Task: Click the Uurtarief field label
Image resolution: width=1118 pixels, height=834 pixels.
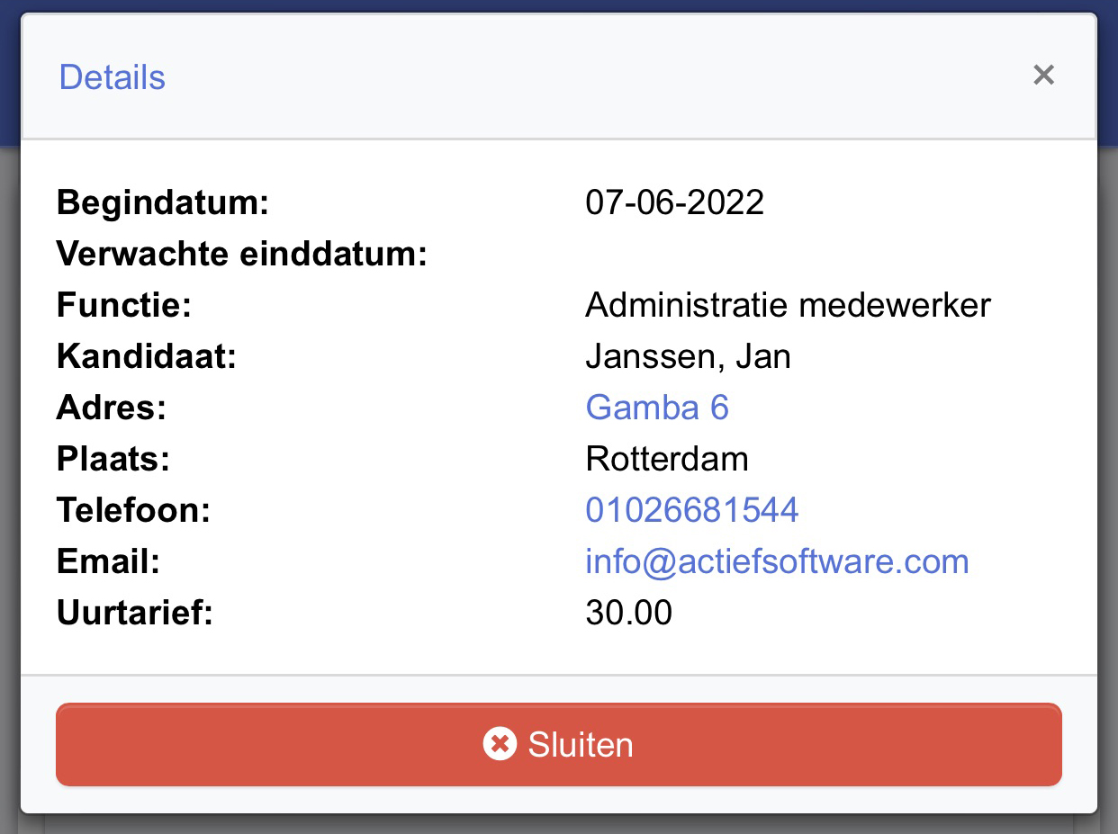Action: point(135,613)
